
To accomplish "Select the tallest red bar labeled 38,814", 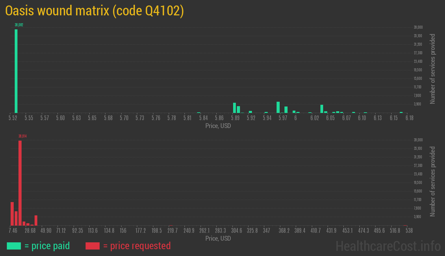I will [20, 183].
